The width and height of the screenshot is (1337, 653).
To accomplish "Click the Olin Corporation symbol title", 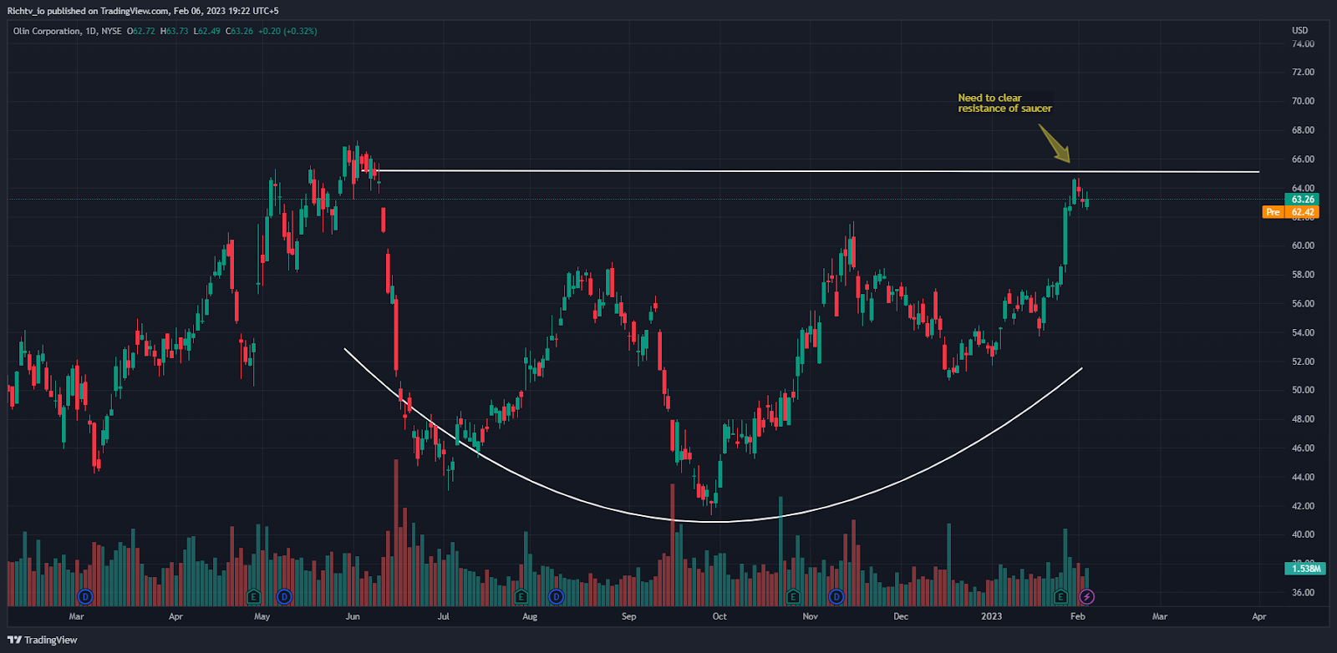I will [x=47, y=31].
